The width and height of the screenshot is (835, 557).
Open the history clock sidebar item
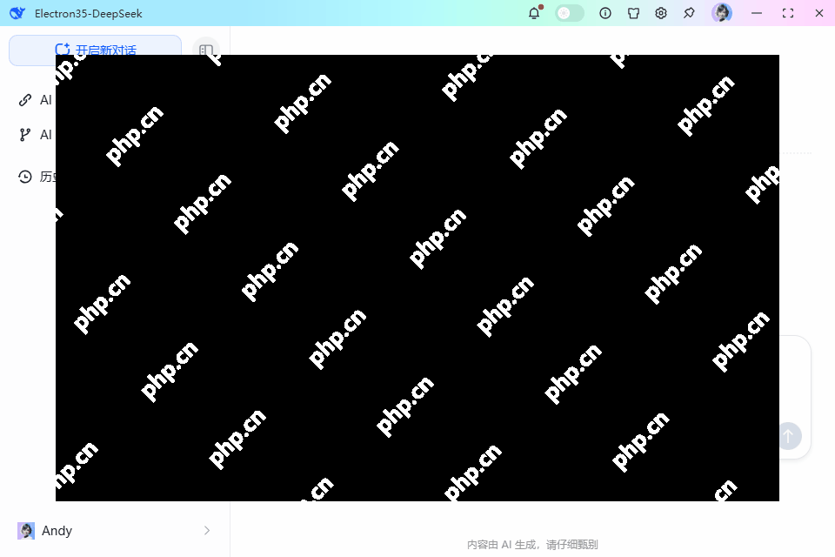[37, 177]
